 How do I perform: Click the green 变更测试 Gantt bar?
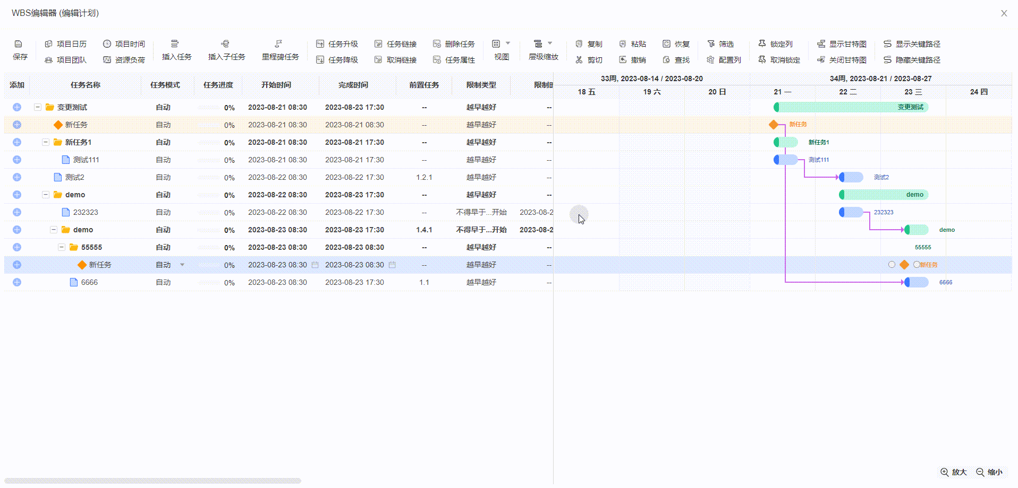850,107
